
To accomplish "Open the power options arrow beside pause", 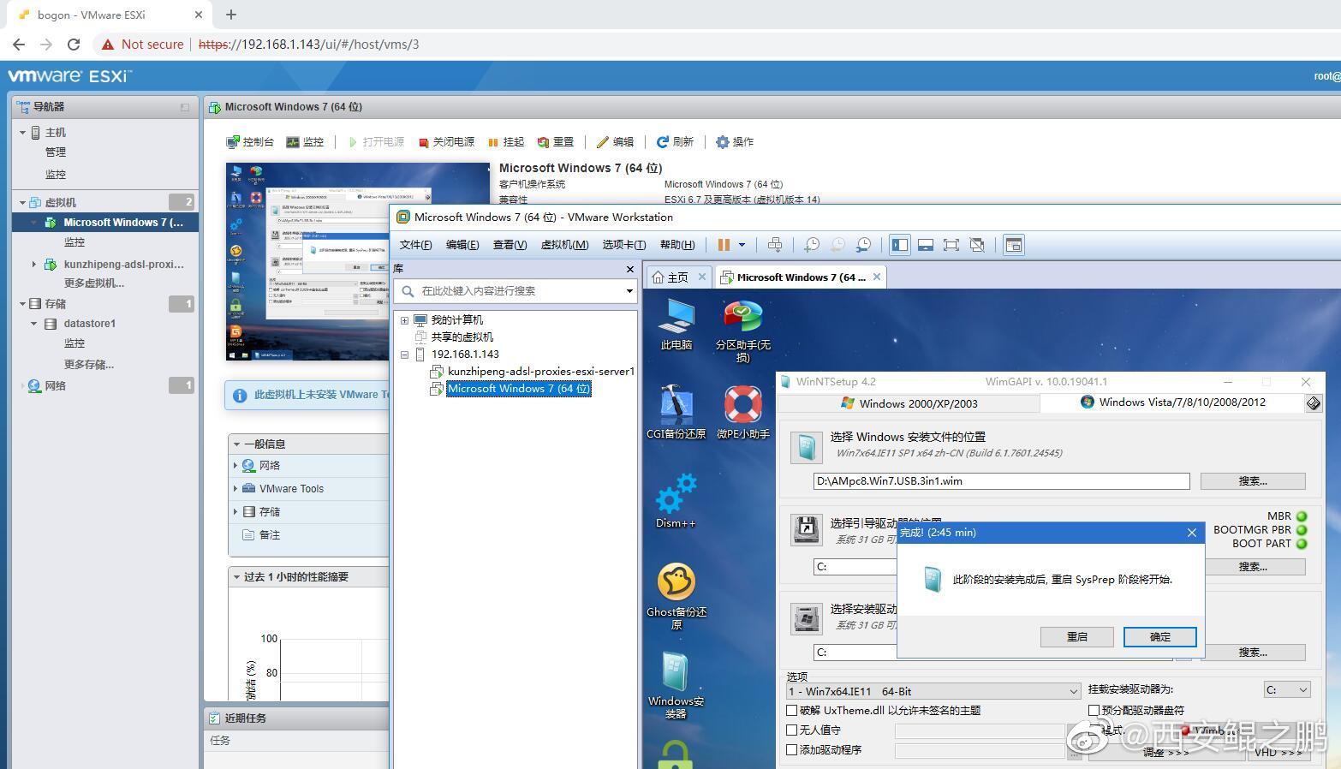I will (x=742, y=245).
